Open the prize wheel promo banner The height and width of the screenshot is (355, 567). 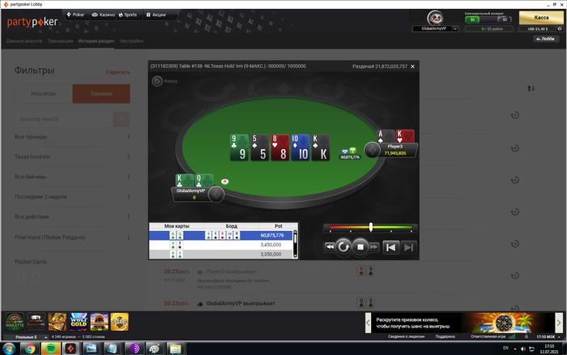click(x=463, y=323)
